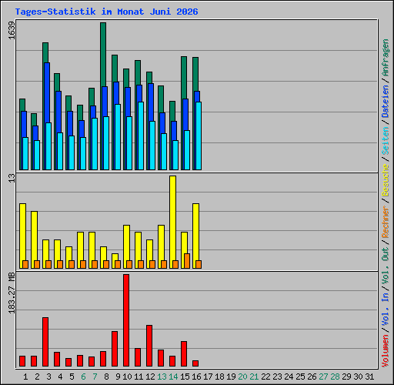Click the day '24' axis label
This screenshot has height=385, width=394.
(289, 377)
